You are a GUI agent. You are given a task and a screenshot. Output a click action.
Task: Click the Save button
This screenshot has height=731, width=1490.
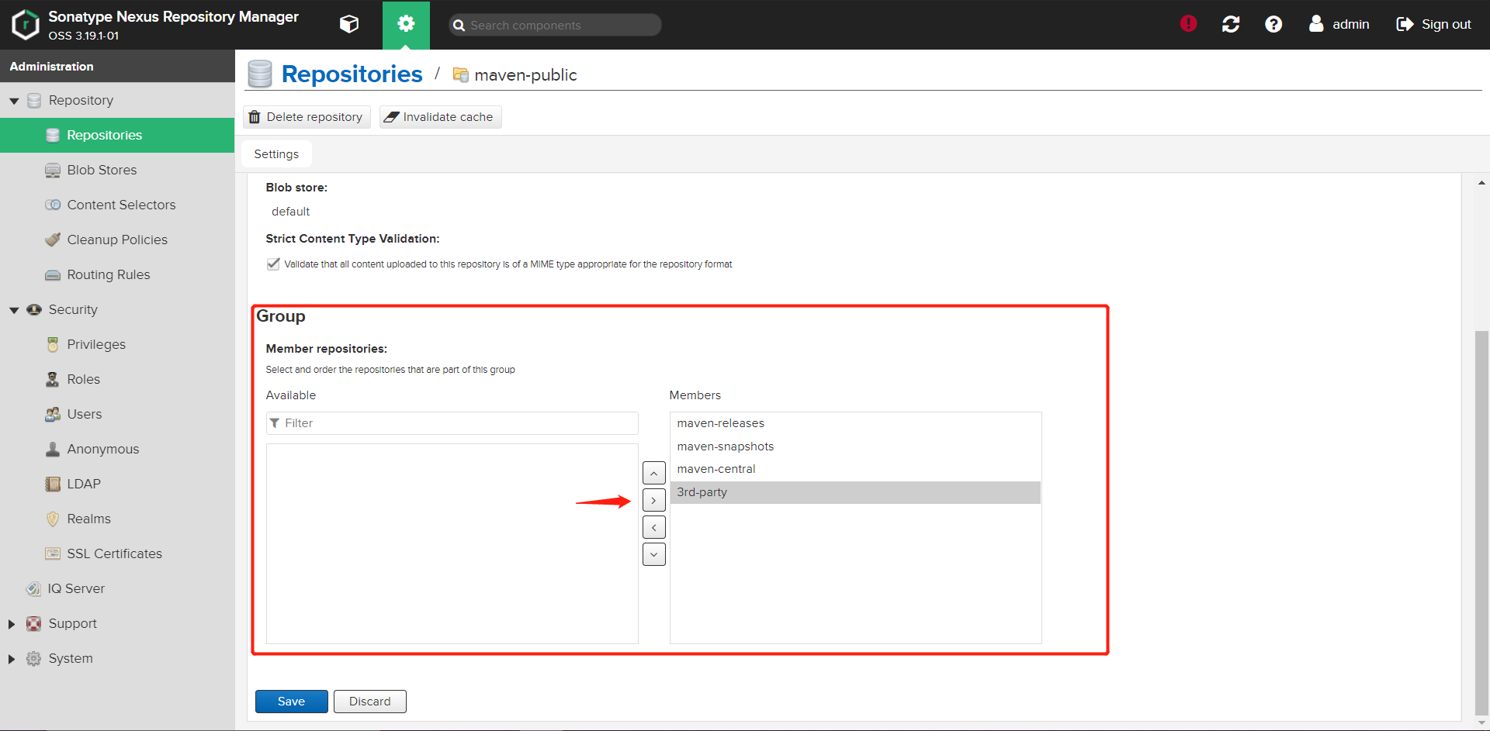pos(291,702)
